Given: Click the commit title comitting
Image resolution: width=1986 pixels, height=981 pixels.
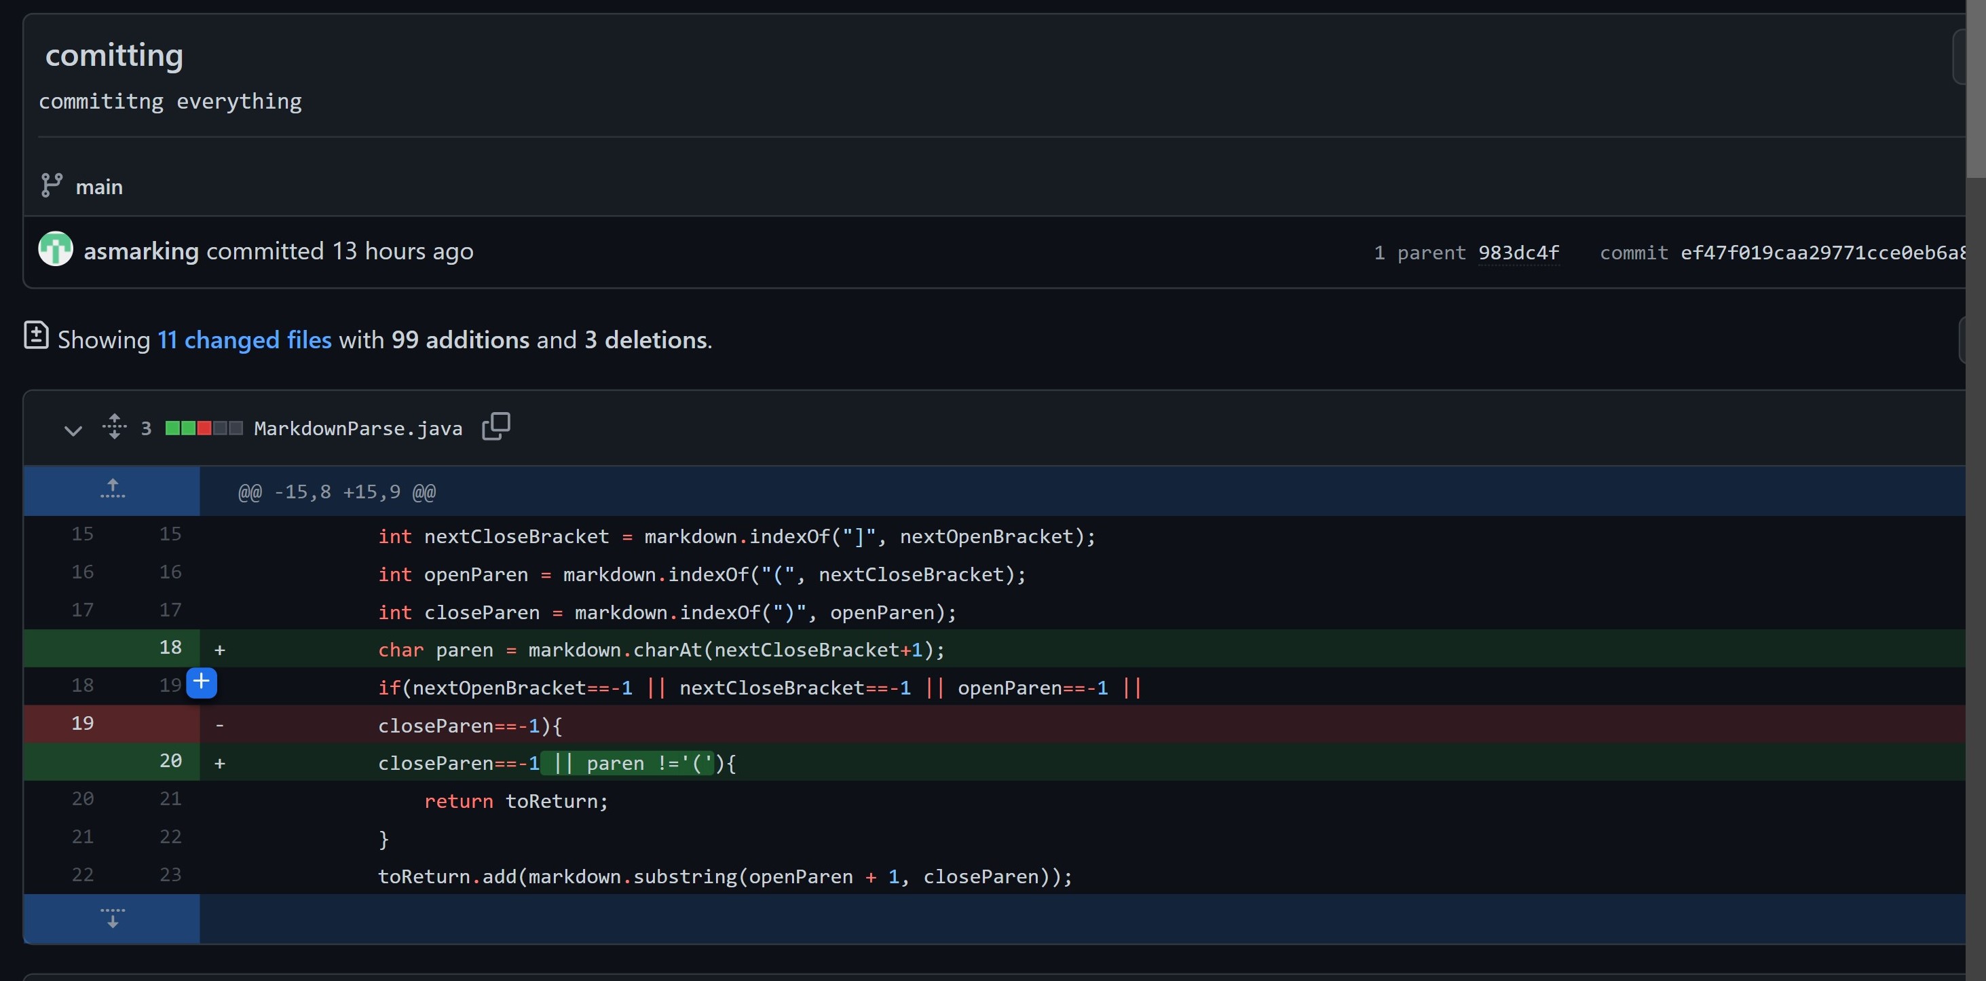Looking at the screenshot, I should click(x=114, y=55).
